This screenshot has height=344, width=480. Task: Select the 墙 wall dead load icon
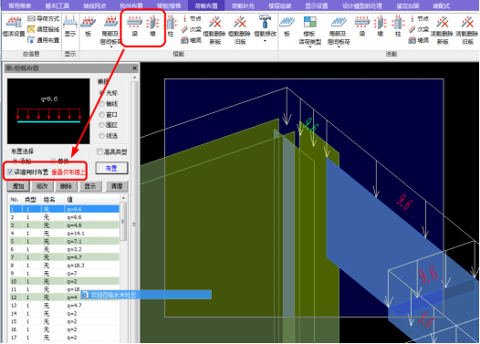[x=152, y=26]
